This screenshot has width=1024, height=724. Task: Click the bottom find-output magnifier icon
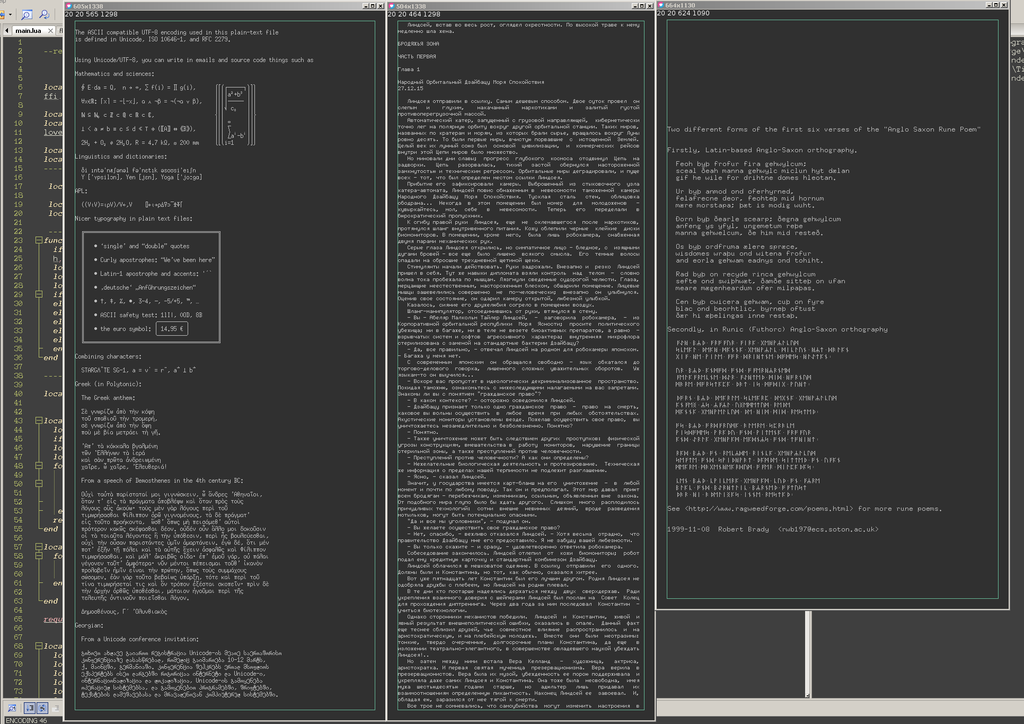12,708
